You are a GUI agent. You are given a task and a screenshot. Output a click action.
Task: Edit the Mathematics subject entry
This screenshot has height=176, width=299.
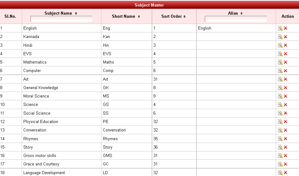(280, 62)
